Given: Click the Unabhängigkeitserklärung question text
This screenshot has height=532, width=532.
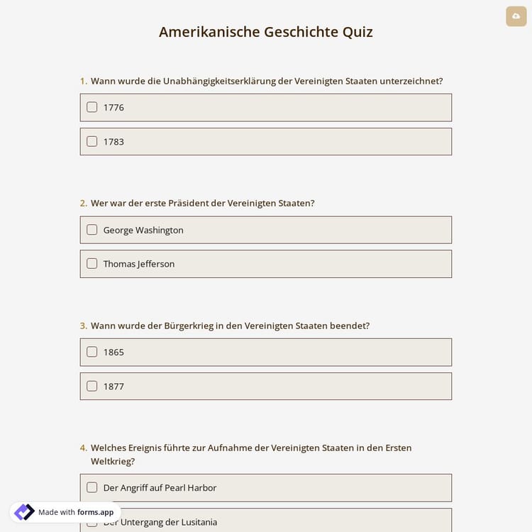Looking at the screenshot, I should 267,81.
